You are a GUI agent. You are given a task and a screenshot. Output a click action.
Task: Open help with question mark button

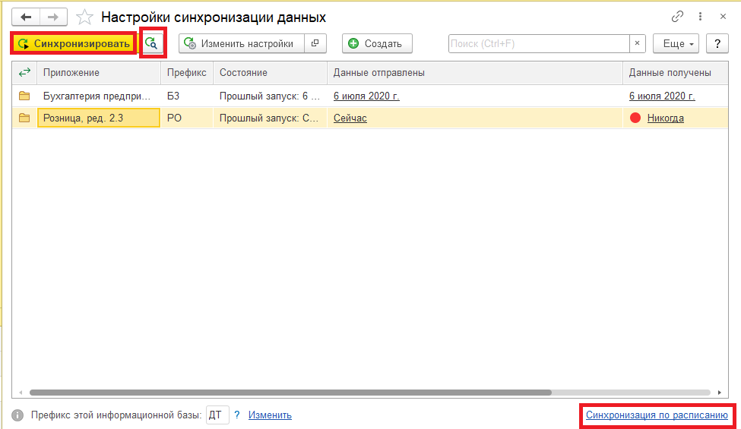click(717, 44)
